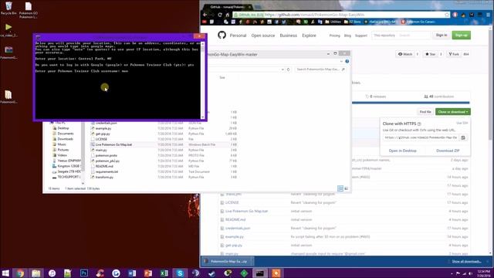Click the browser home icon
This screenshot has height=278, width=494.
click(x=228, y=15)
